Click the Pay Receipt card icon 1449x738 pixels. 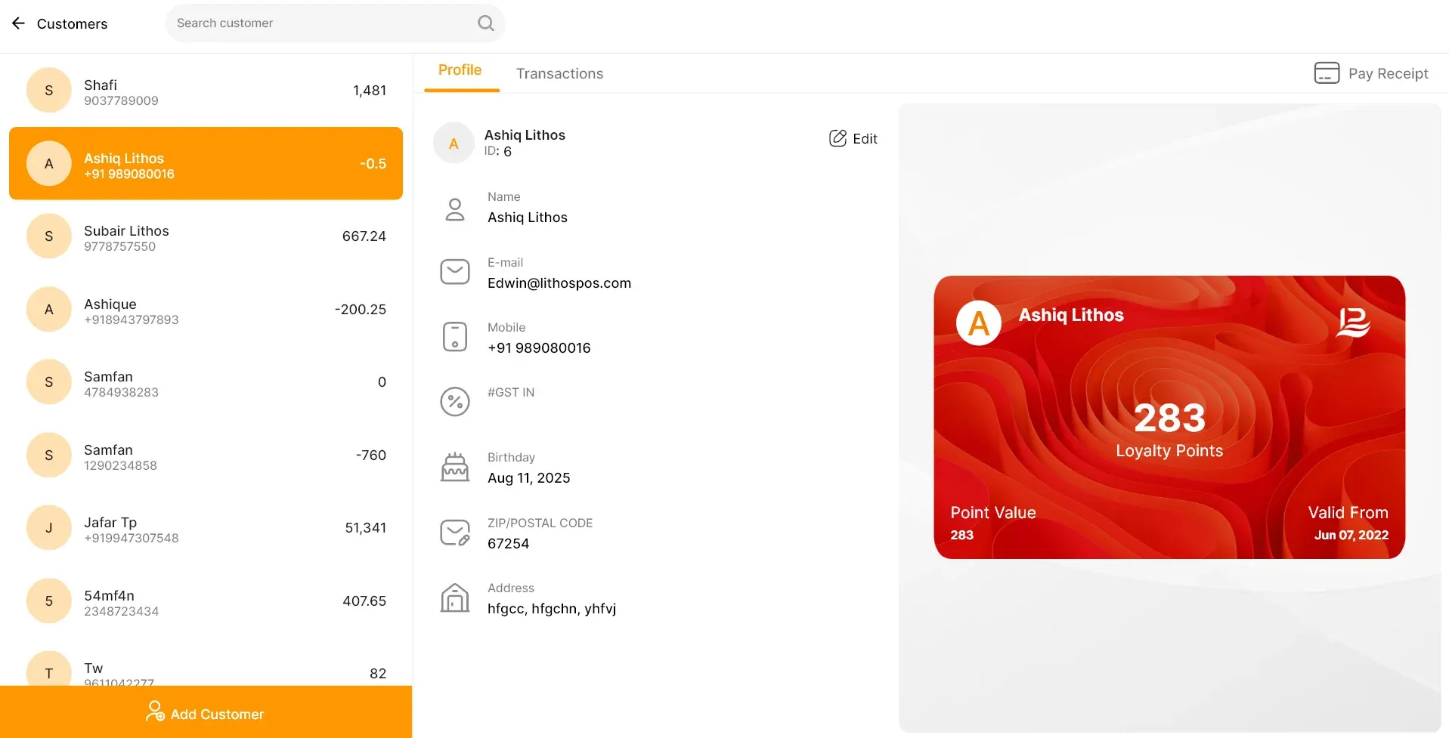pyautogui.click(x=1327, y=73)
